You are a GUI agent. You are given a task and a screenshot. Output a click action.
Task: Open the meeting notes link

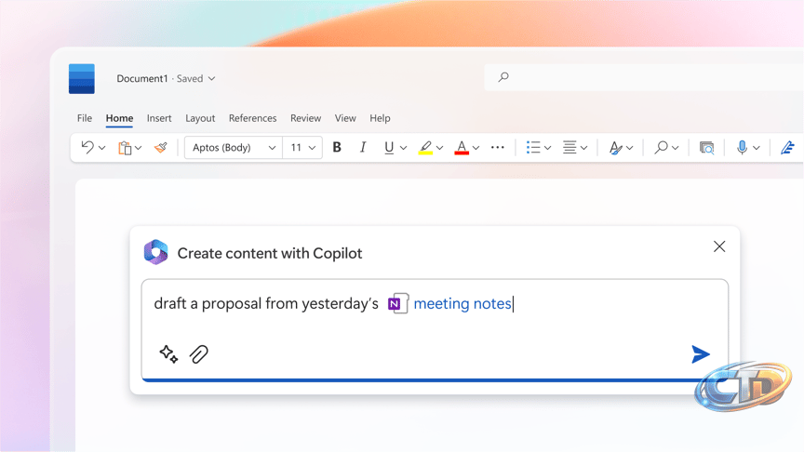462,304
